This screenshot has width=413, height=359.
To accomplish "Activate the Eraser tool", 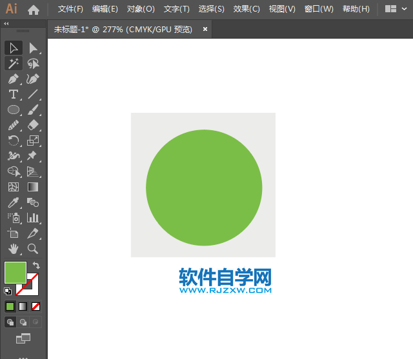I will coord(33,125).
